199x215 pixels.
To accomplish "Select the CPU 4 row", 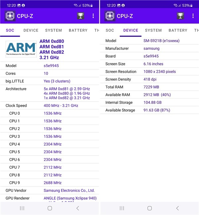I will pos(49,144).
